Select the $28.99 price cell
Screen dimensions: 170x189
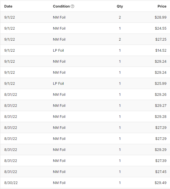coord(160,17)
